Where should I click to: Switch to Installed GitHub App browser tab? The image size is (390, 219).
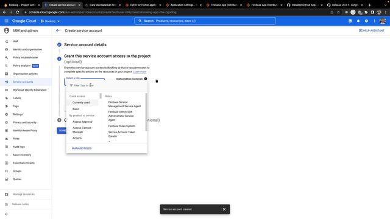pos(305,5)
